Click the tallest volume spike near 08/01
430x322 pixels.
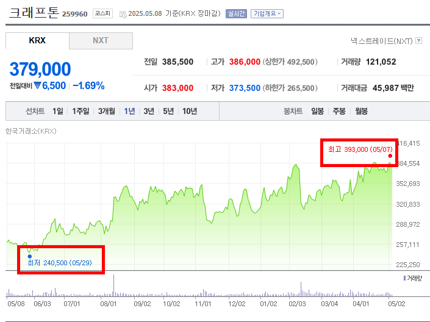(113, 285)
